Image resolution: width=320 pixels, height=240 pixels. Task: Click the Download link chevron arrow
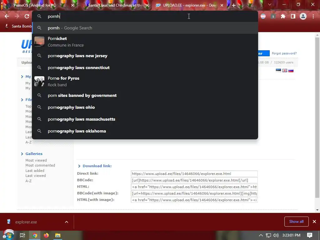pyautogui.click(x=79, y=166)
